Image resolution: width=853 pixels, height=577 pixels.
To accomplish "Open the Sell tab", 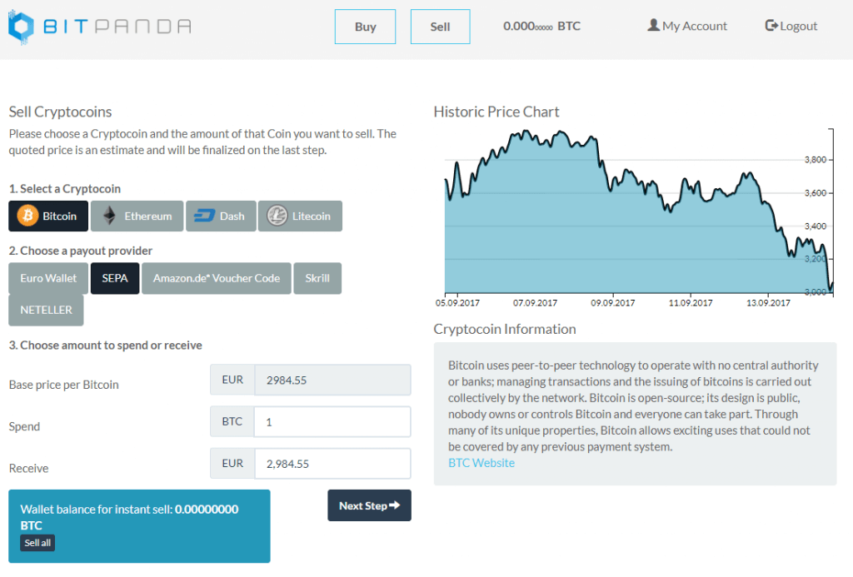I will coord(440,27).
